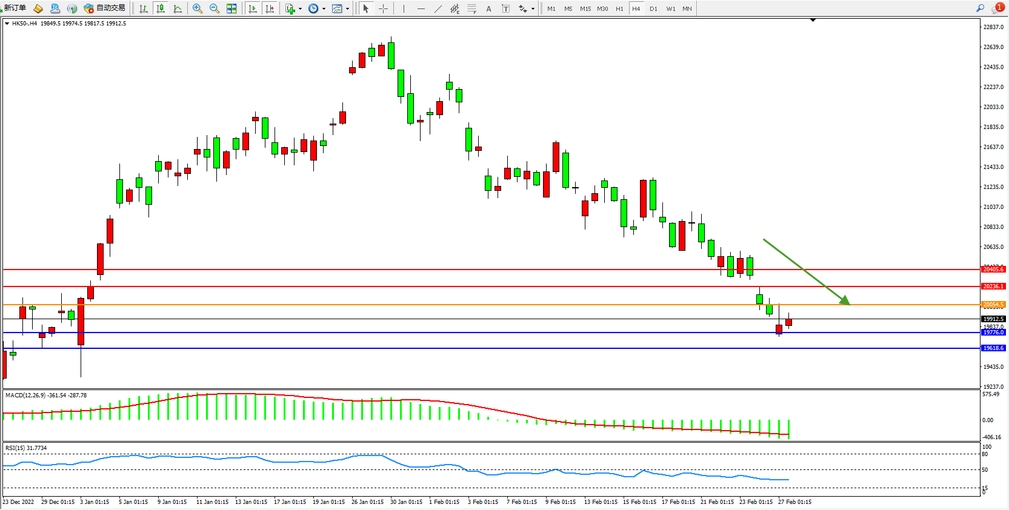Open the arrows objects dropdown

click(533, 8)
